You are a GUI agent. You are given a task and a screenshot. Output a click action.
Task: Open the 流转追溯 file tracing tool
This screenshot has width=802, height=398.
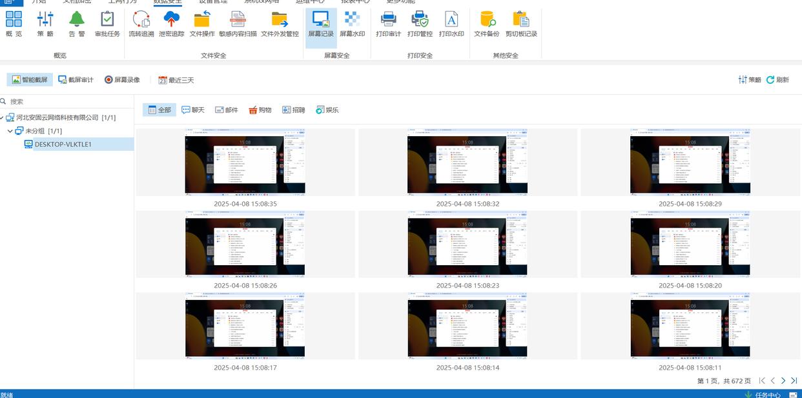(141, 25)
